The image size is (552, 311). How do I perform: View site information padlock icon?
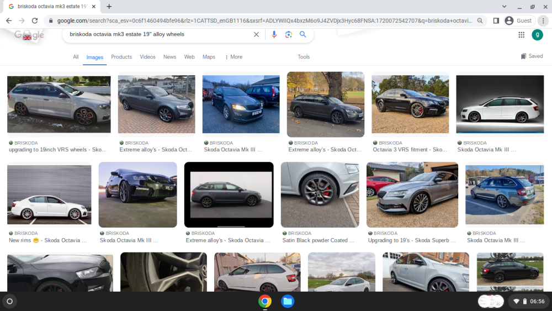click(x=51, y=21)
